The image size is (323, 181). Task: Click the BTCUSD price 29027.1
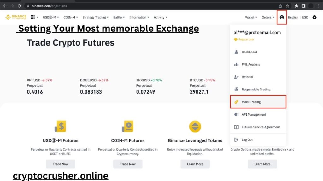[199, 92]
